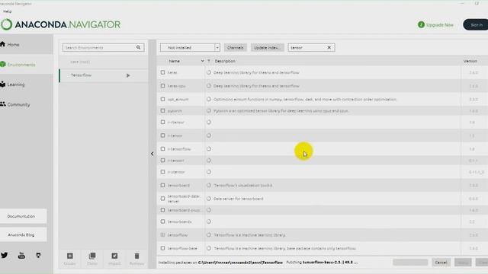488x274 pixels.
Task: Check the r-tensor package checkbox
Action: pyautogui.click(x=162, y=135)
